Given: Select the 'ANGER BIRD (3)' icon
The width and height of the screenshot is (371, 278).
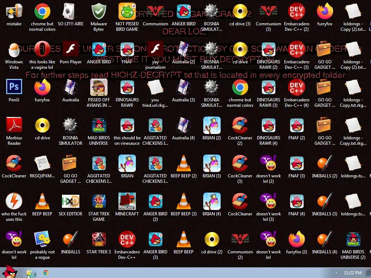Looking at the screenshot, I should 155,239.
